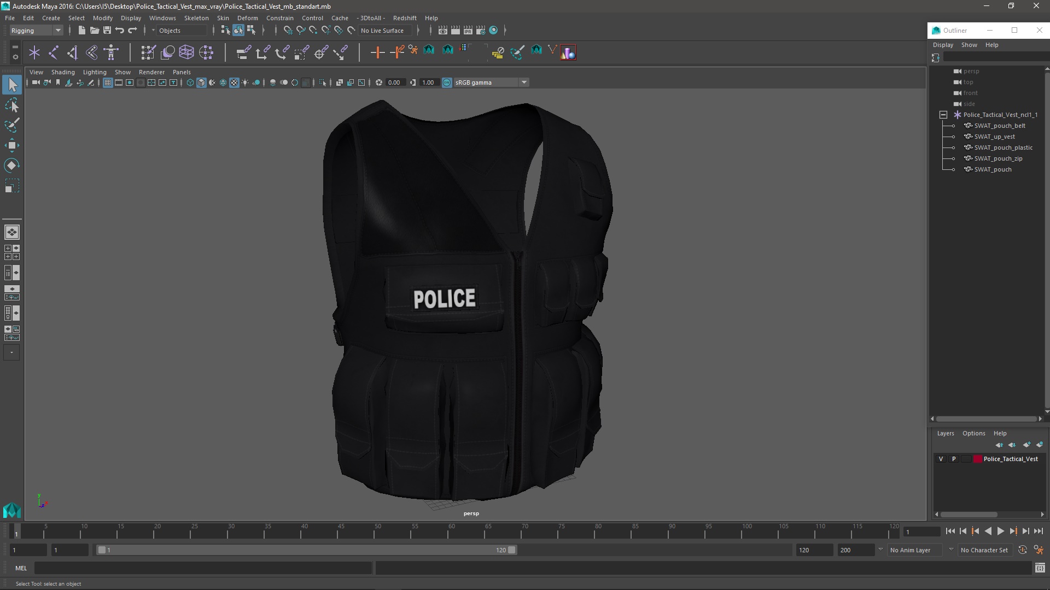Click the Set Key plus icon

click(x=377, y=52)
